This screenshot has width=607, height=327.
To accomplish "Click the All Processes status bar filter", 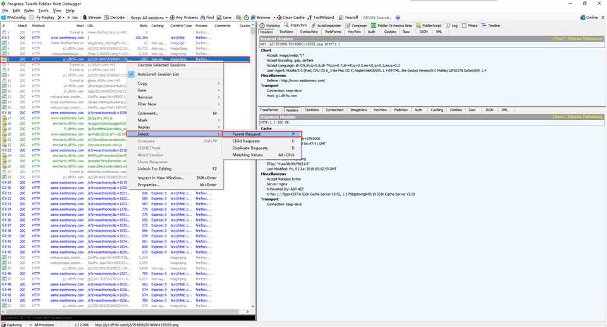I will pyautogui.click(x=42, y=324).
